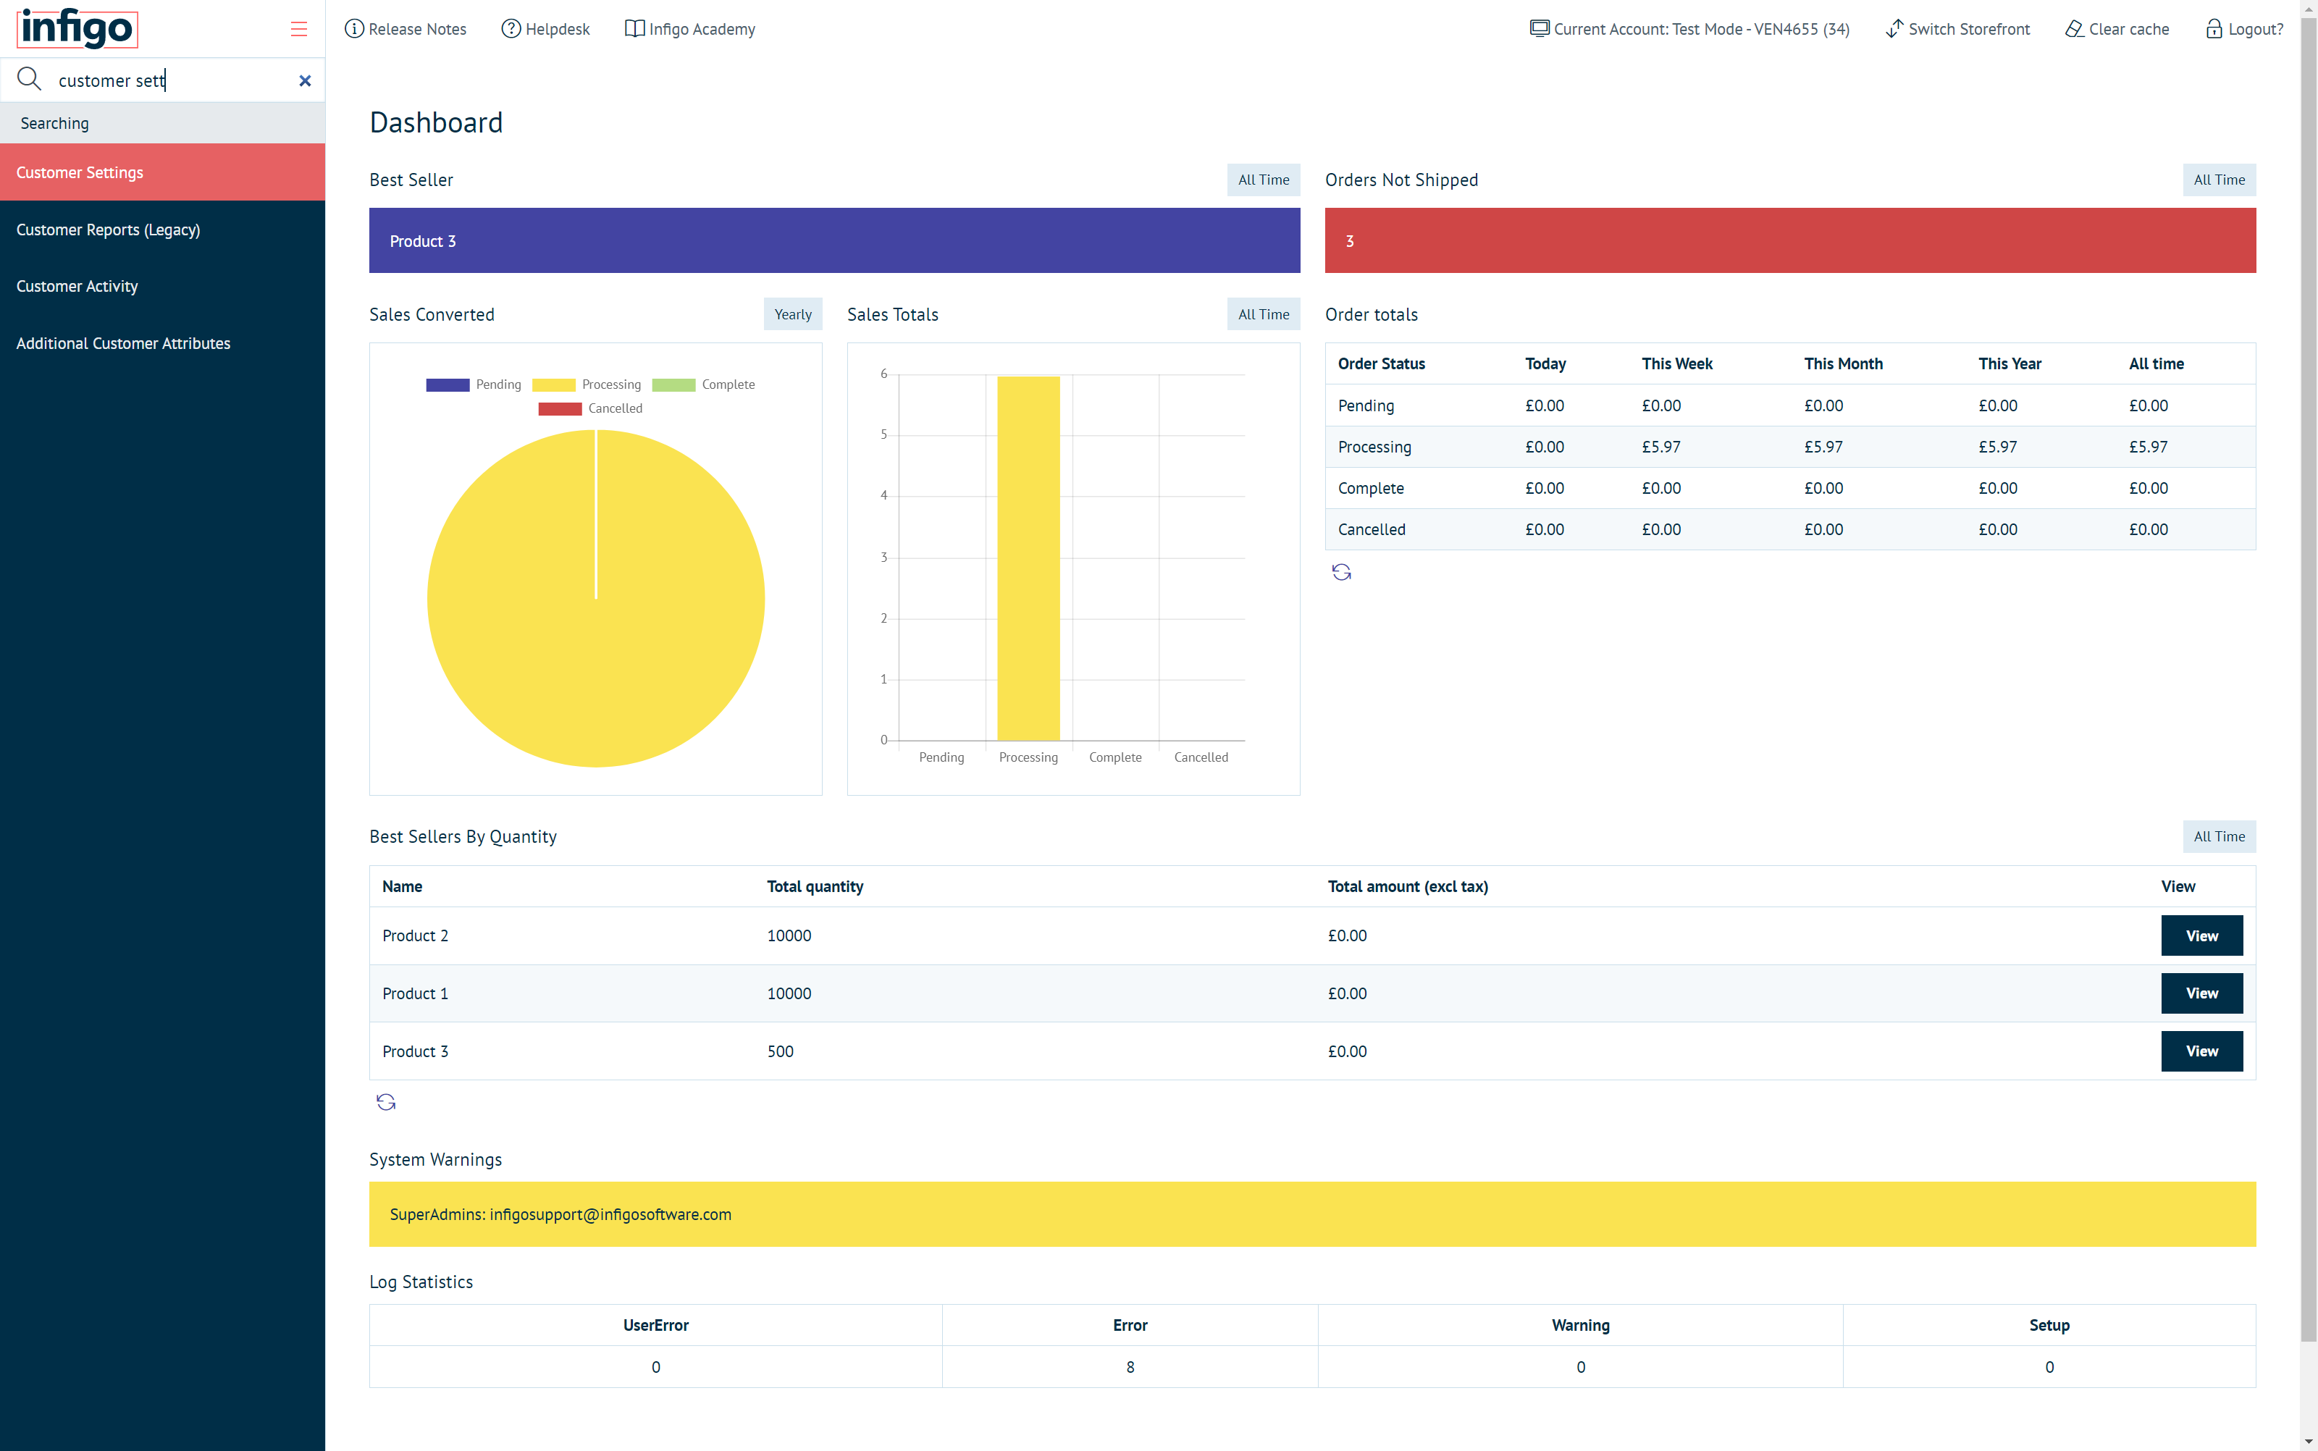Toggle Cancelled legend swatch in pie chart
The width and height of the screenshot is (2318, 1451).
[560, 409]
